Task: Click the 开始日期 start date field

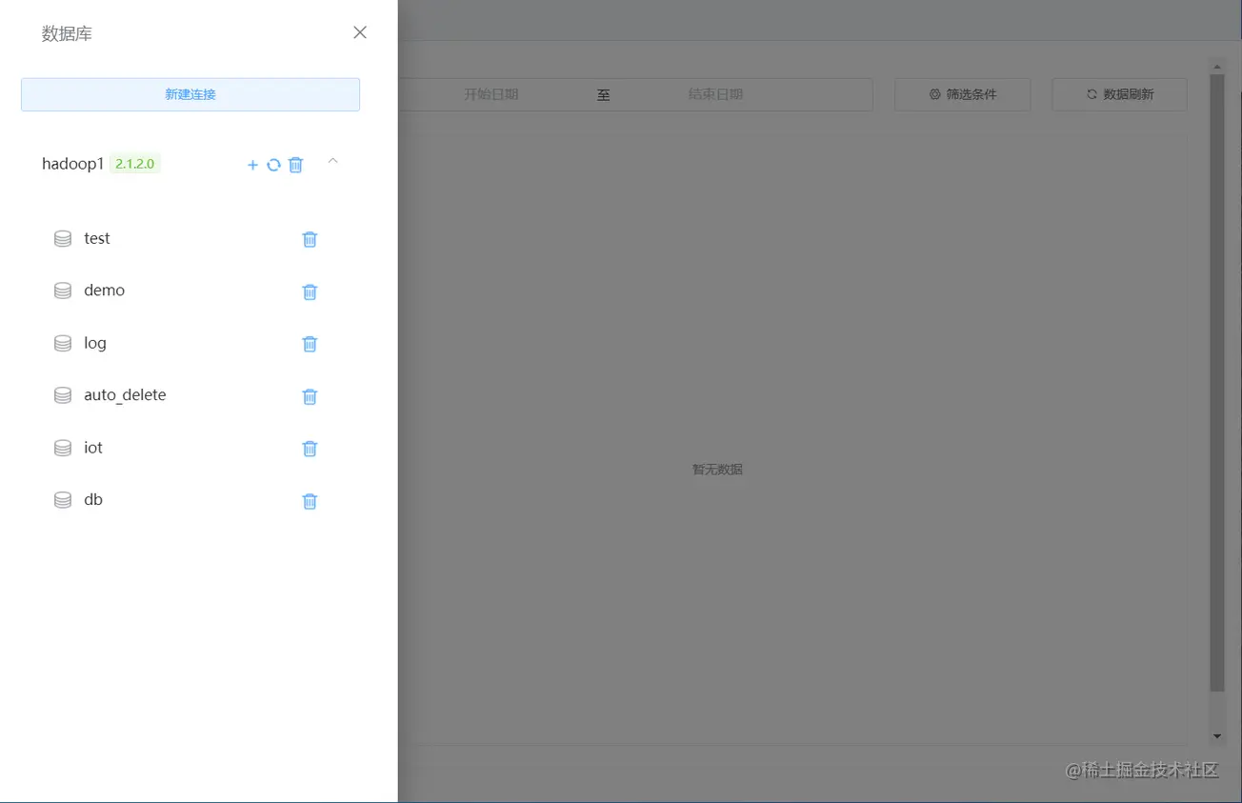Action: coord(491,94)
